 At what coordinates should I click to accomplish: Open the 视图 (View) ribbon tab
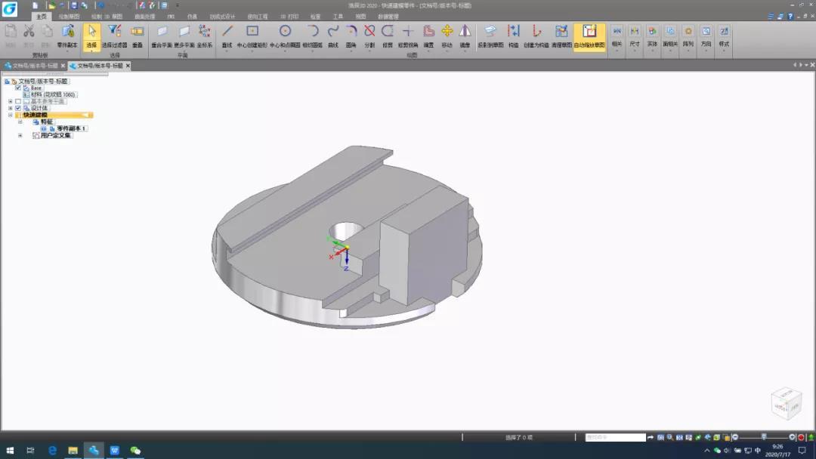[x=360, y=17]
